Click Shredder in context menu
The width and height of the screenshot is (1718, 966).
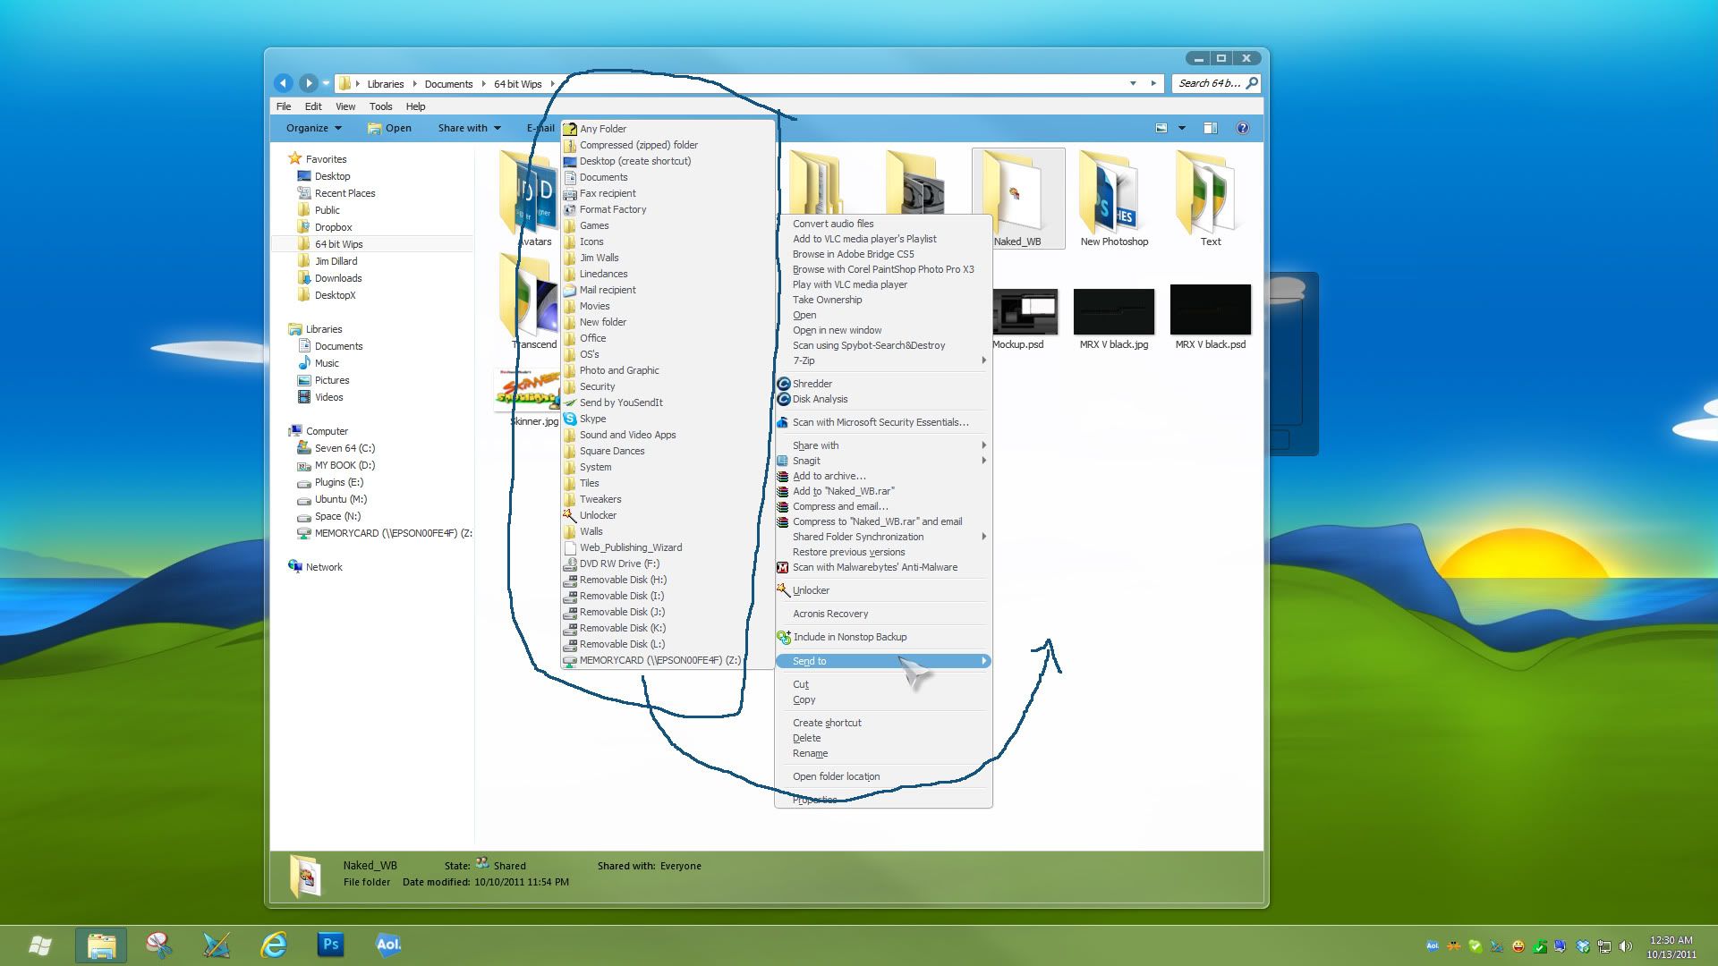[812, 384]
